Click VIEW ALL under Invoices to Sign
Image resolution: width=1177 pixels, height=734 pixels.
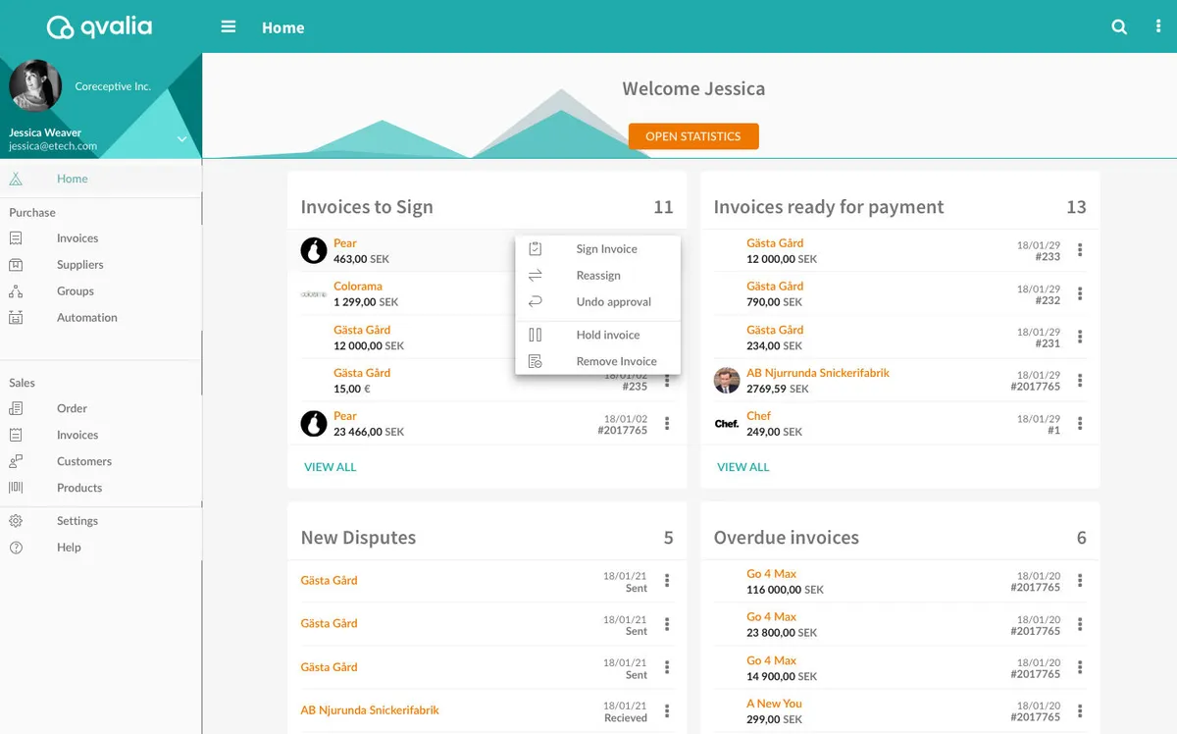330,467
